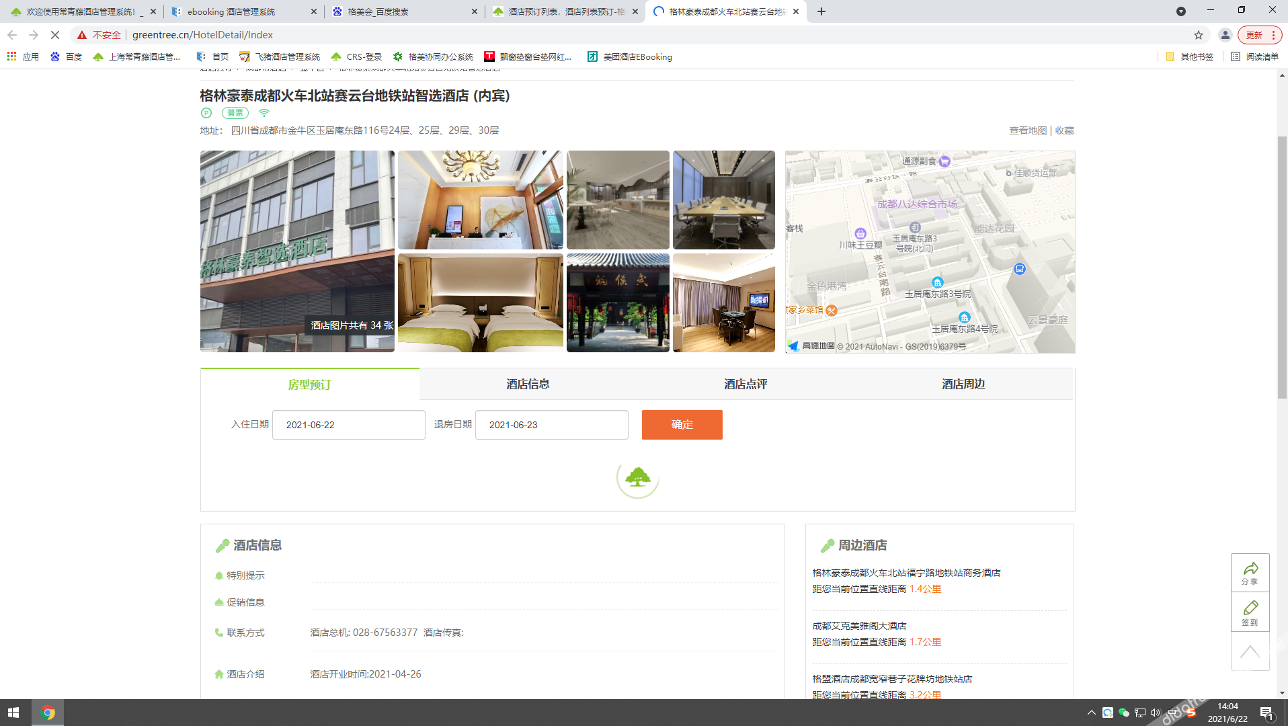
Task: Open the 武侯祠 temple gate photo
Action: (618, 302)
